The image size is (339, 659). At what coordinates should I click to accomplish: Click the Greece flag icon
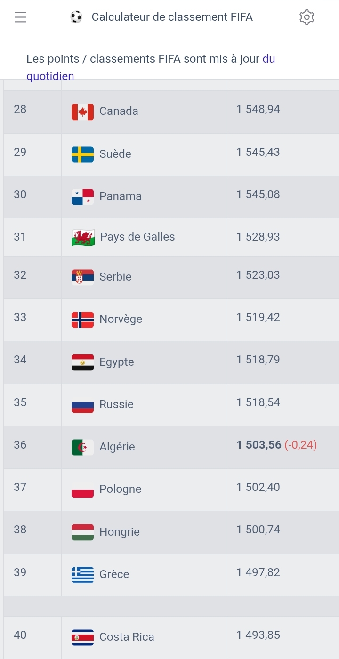[x=82, y=575]
